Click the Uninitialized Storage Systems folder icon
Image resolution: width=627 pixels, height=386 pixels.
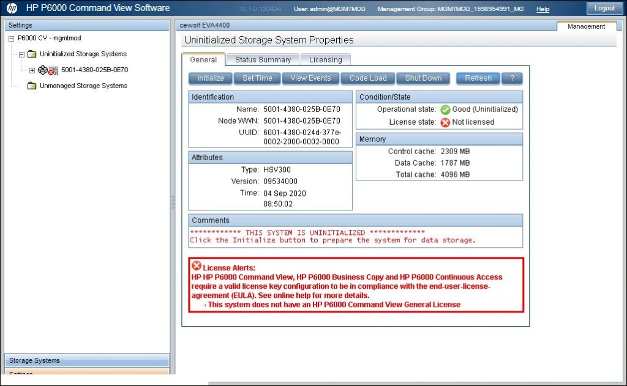(32, 54)
